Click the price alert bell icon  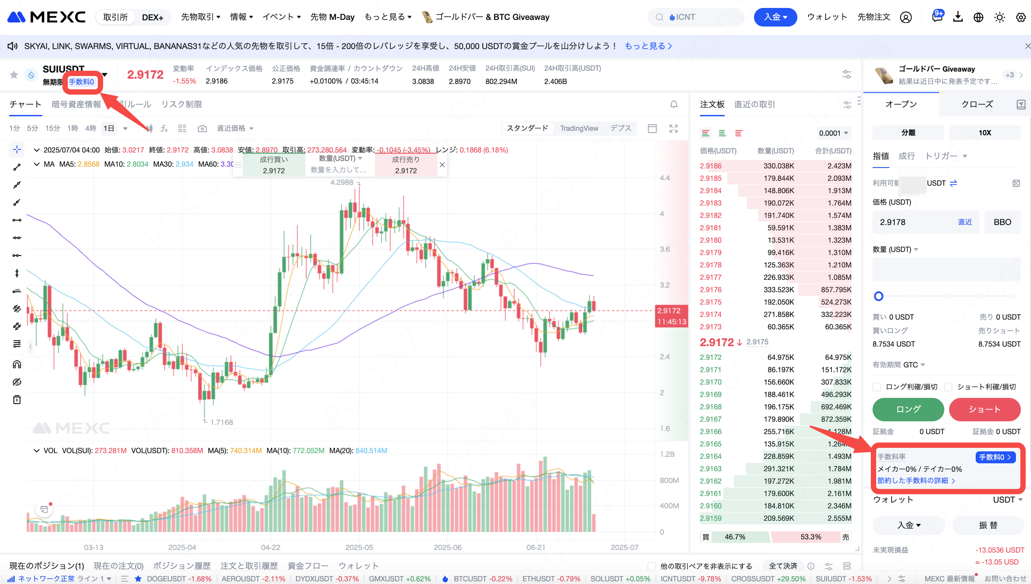click(673, 104)
